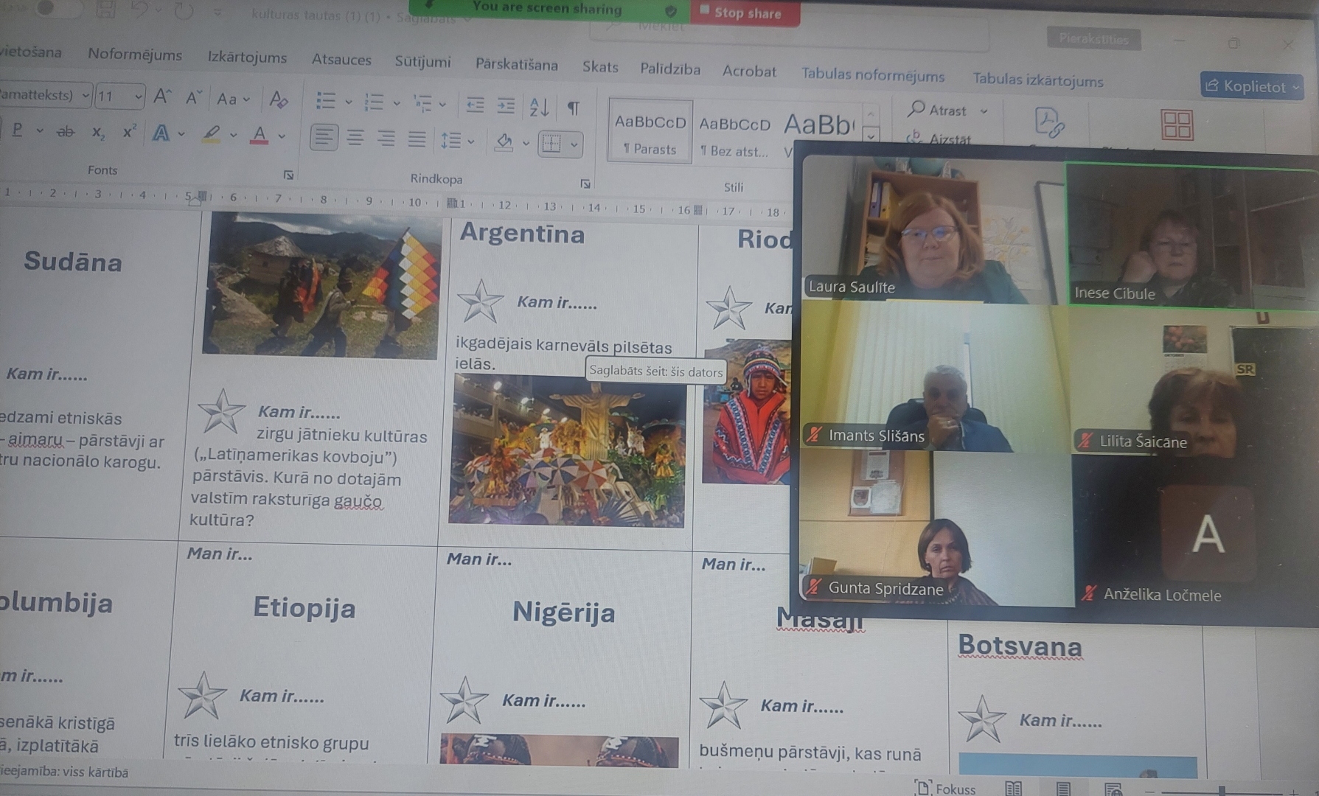Center align the paragraph text
The image size is (1319, 796).
point(355,138)
